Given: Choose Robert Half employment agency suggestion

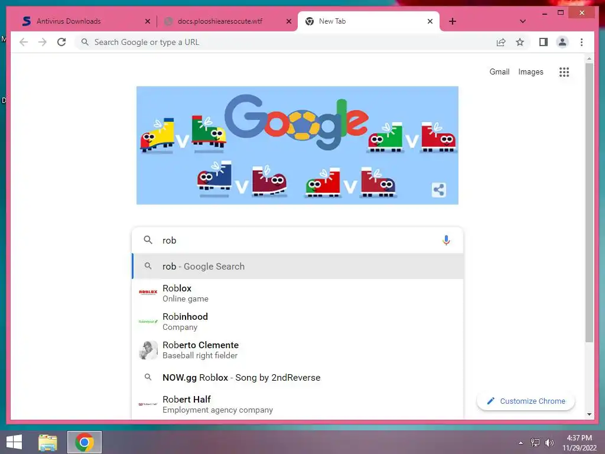Looking at the screenshot, I should (298, 404).
